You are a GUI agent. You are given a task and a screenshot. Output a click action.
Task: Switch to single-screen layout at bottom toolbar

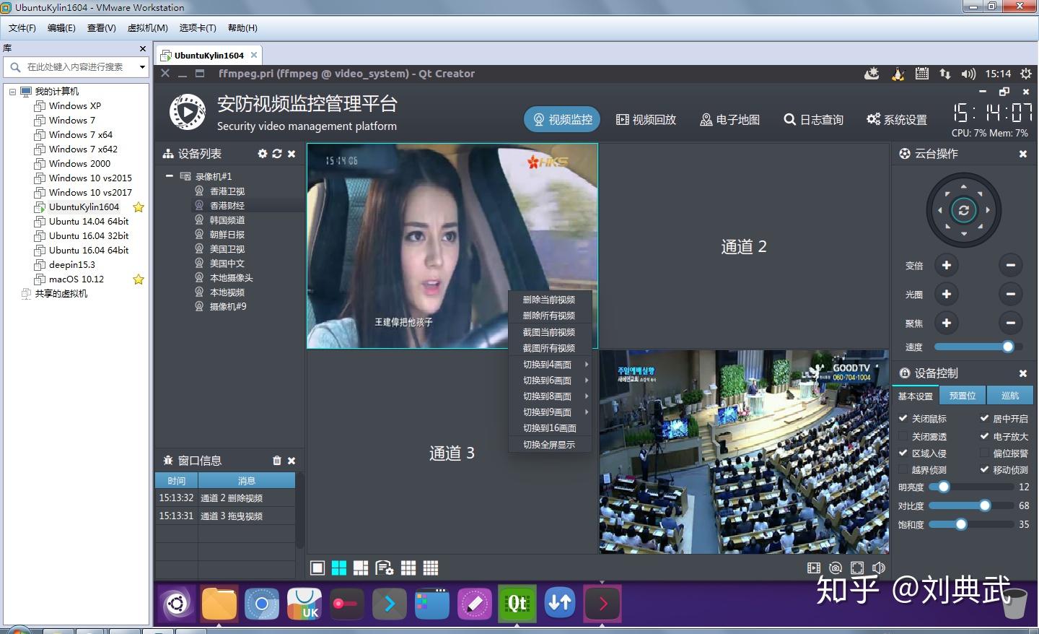[x=317, y=568]
